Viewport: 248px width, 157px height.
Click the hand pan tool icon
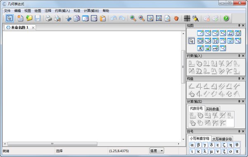176,18
